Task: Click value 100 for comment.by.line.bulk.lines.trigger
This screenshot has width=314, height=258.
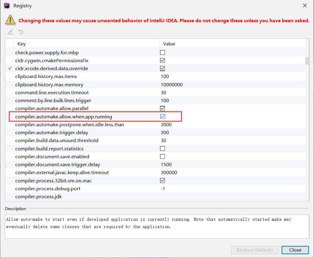Action: 165,101
